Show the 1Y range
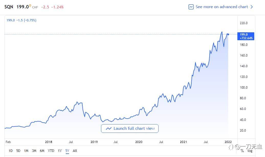The height and width of the screenshot is (157, 265). coord(60,151)
